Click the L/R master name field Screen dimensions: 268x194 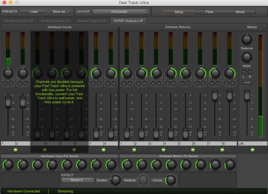pyautogui.click(x=252, y=143)
